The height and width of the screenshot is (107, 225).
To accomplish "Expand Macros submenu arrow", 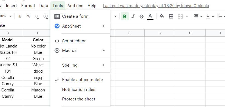I will (x=104, y=50).
